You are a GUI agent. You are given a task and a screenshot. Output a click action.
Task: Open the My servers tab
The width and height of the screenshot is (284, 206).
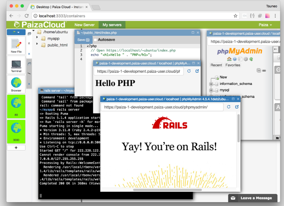coord(112,25)
